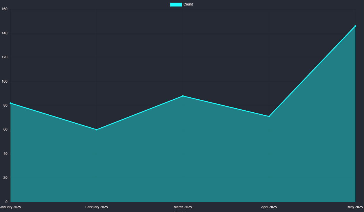
Task: Select the April 2025 data point
Action: [x=269, y=116]
